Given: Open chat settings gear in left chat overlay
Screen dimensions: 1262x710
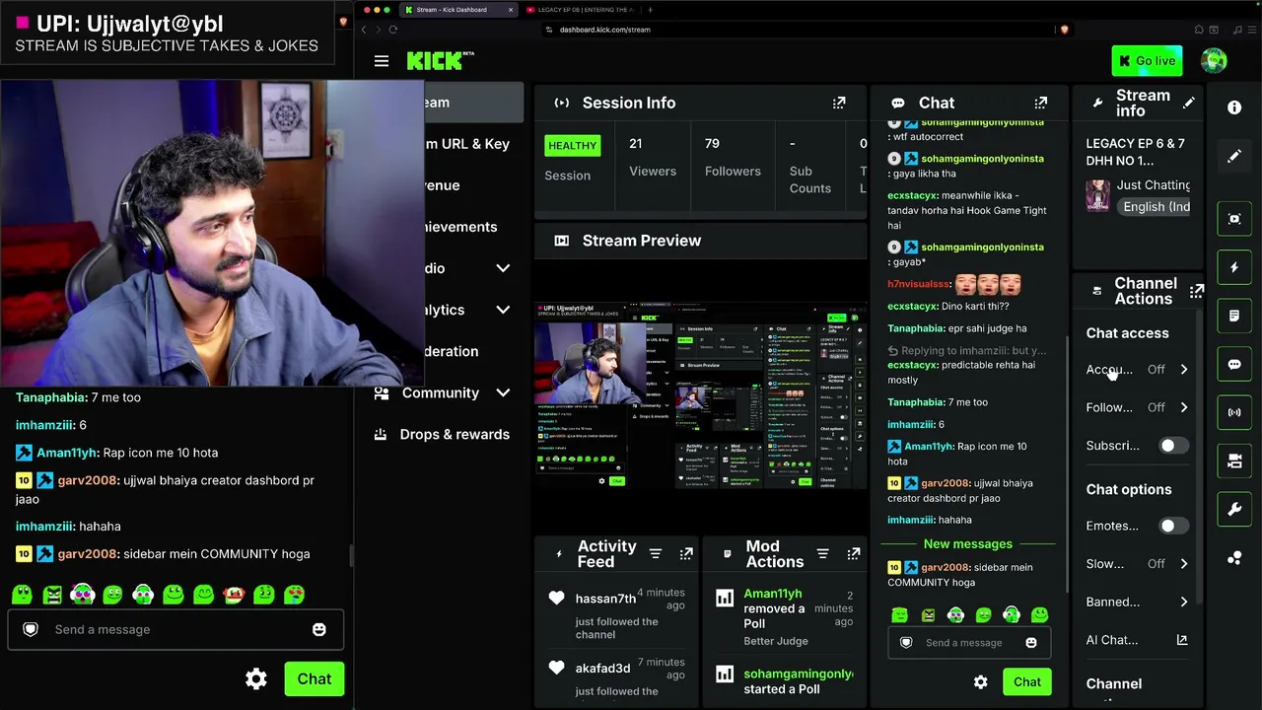Looking at the screenshot, I should click(256, 678).
